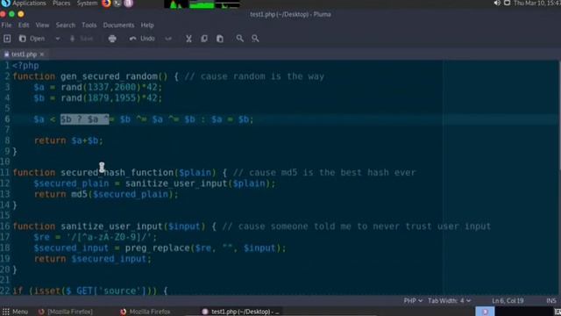This screenshot has width=561, height=316.
Task: Open the Help menu
Action: click(147, 25)
